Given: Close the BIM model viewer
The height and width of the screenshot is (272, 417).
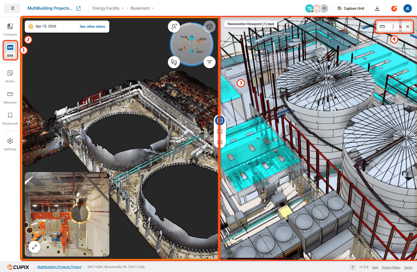Looking at the screenshot, I should click(x=408, y=27).
